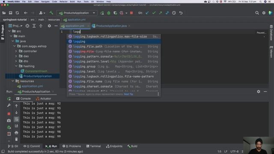The height and width of the screenshot is (154, 274).
Task: Expand the dao package
Action: click(x=16, y=56)
